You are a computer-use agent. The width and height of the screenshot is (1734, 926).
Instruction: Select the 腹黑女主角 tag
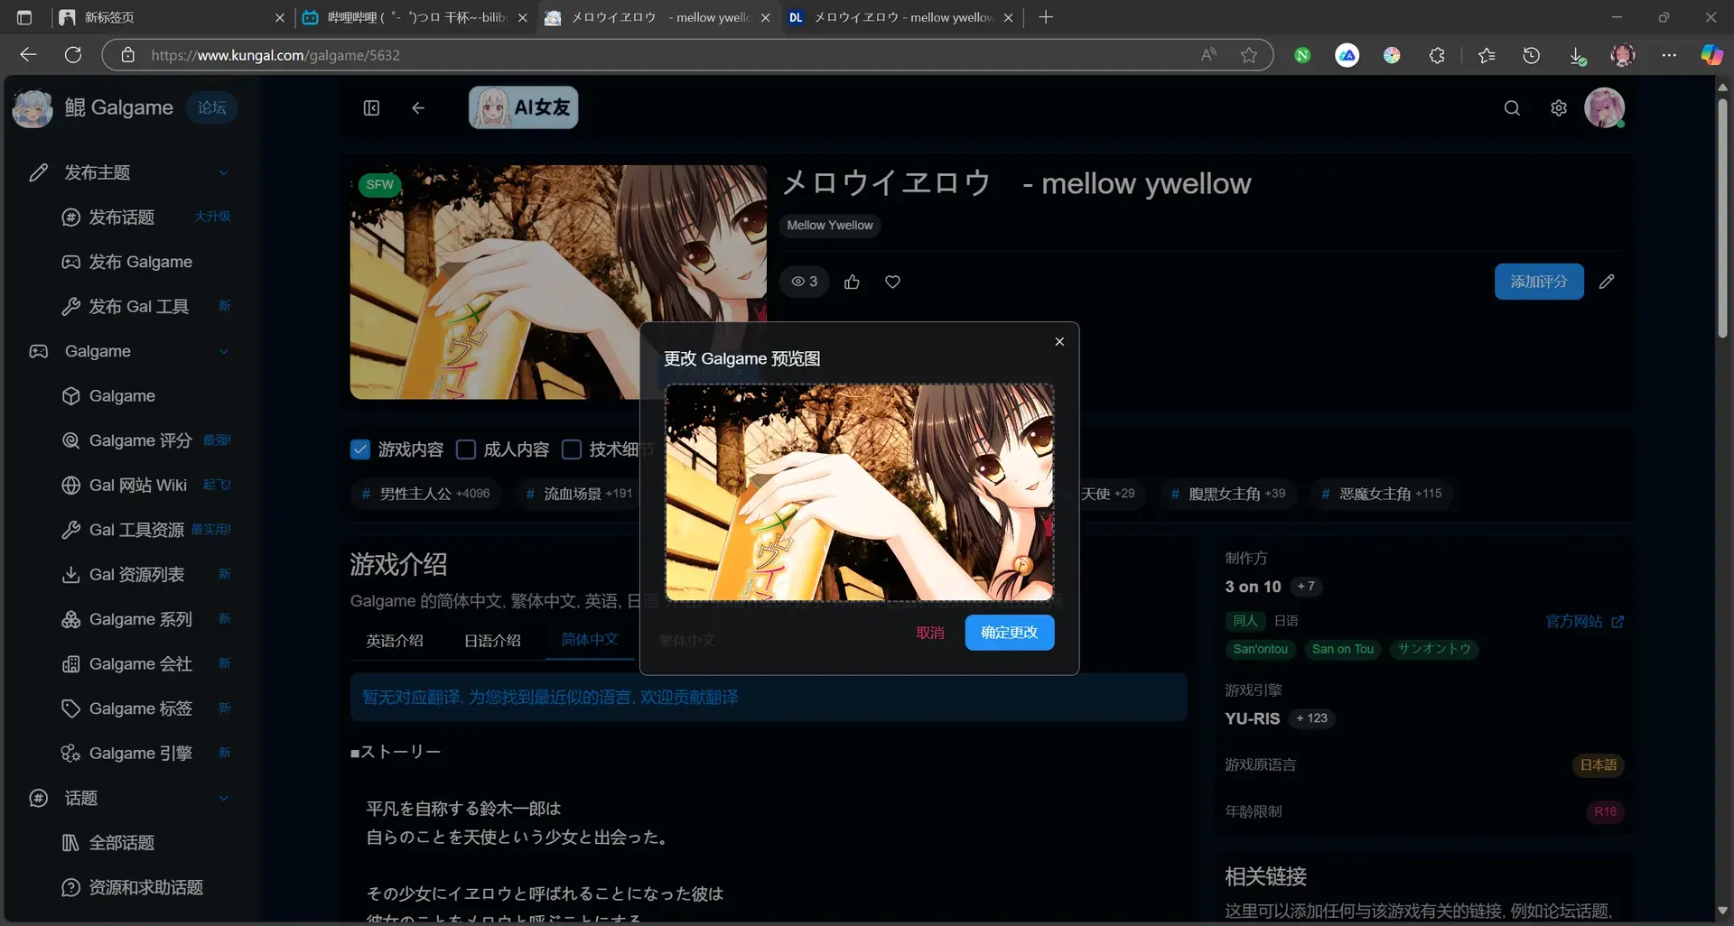1228,494
